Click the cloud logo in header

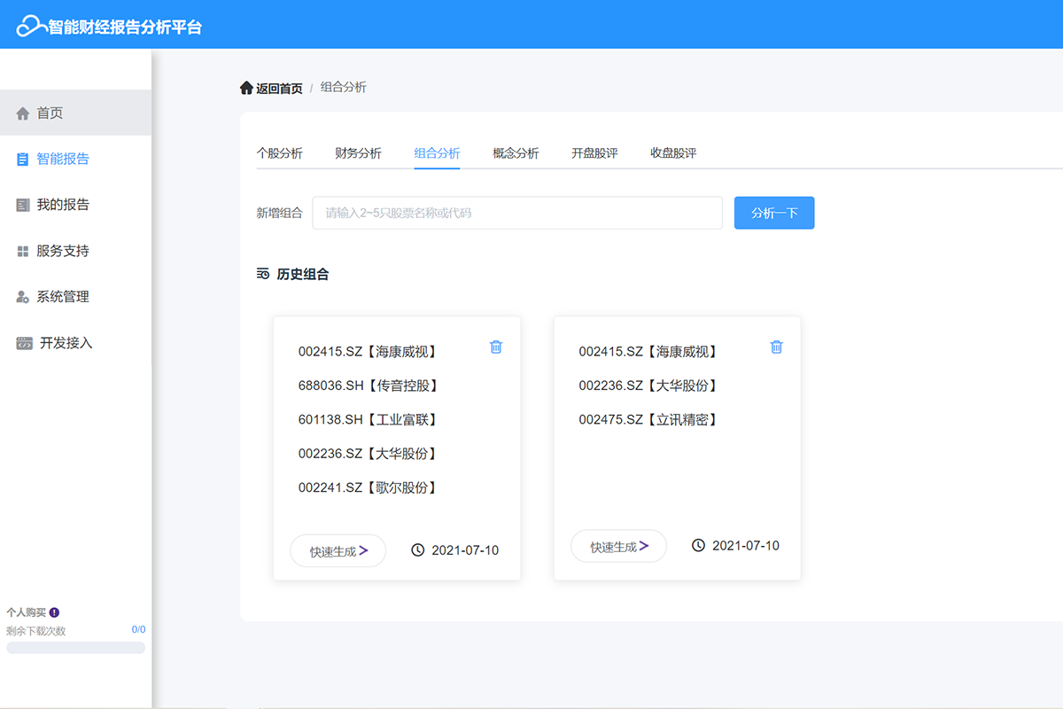[x=31, y=27]
